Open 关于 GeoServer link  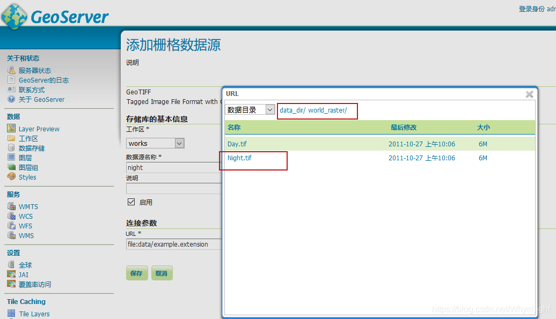(41, 99)
